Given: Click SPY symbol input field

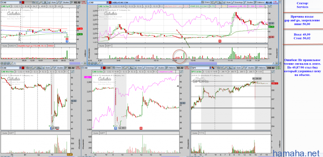Looking at the screenshot, I should (201, 68).
